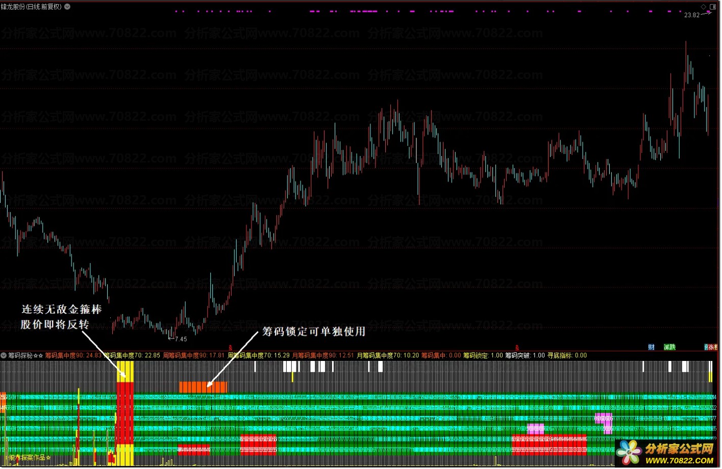Click the right red S signal marker
Screen dimensions: 722x469
(516, 348)
